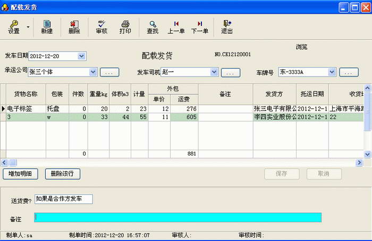Minimize the 配载发货 window
Viewport: 372px width, 241px height.
tap(343, 7)
